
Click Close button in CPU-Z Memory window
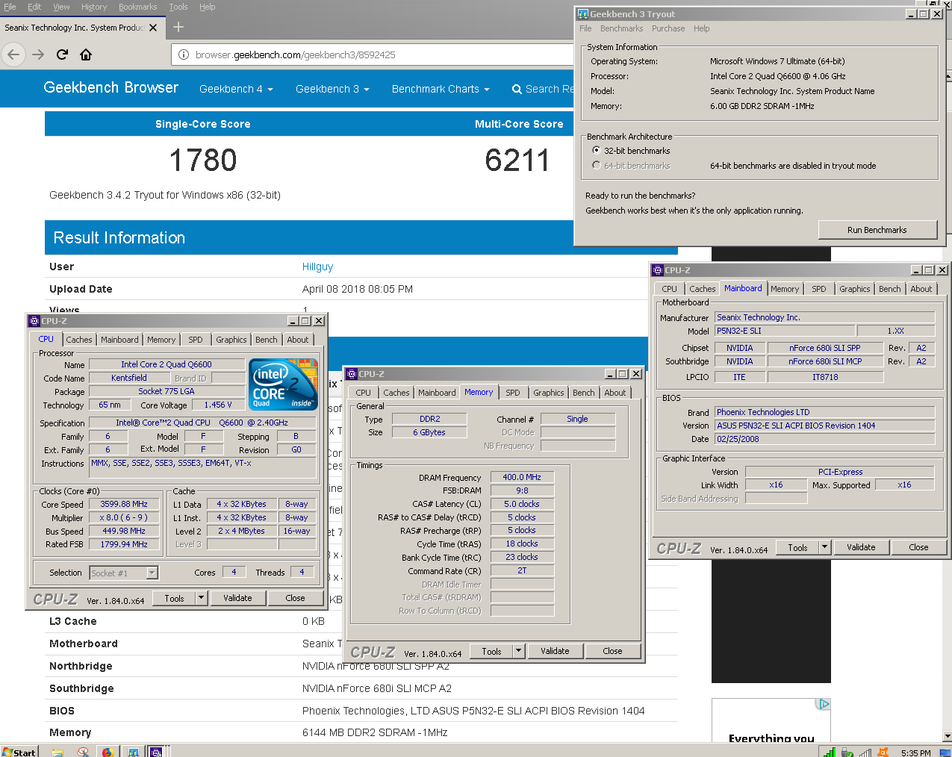point(612,651)
